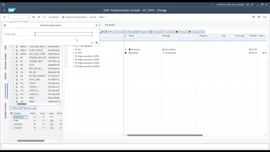The image size is (270, 152).
Task: Click Cancel in the main toolbar
Action: [x=93, y=17]
